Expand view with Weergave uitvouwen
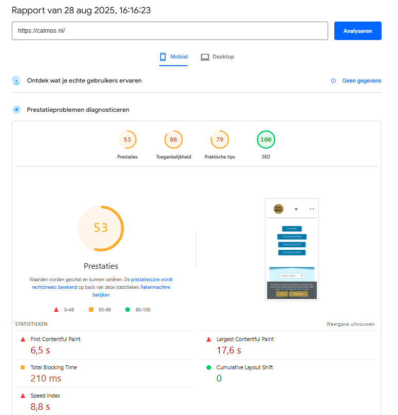 (350, 324)
